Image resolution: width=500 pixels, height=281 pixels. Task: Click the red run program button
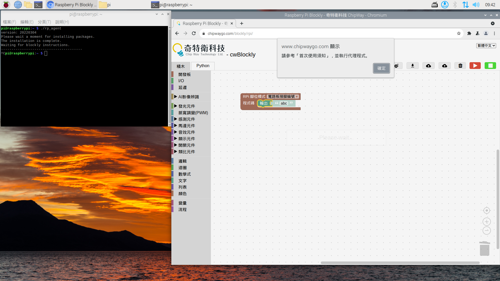click(475, 66)
